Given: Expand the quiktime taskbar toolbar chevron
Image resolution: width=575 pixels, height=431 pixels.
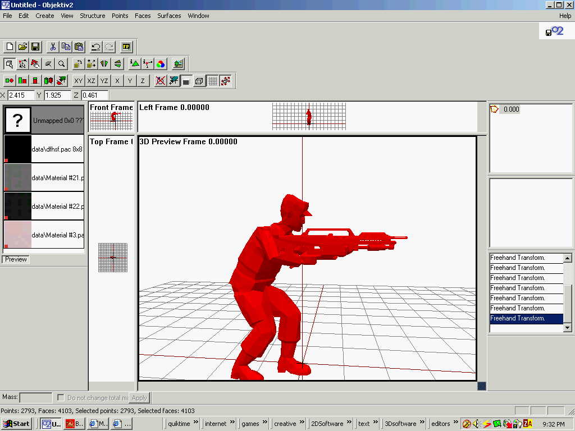Looking at the screenshot, I should click(197, 423).
